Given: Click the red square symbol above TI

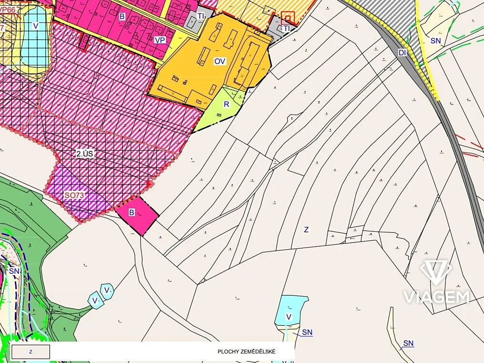Looking at the screenshot, I should (288, 18).
